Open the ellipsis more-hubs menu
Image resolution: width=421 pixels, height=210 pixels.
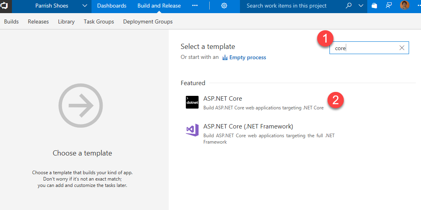click(195, 6)
